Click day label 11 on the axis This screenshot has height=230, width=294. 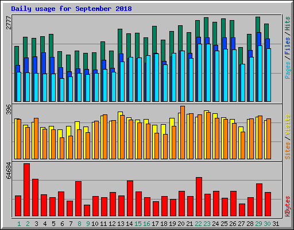click(103, 224)
